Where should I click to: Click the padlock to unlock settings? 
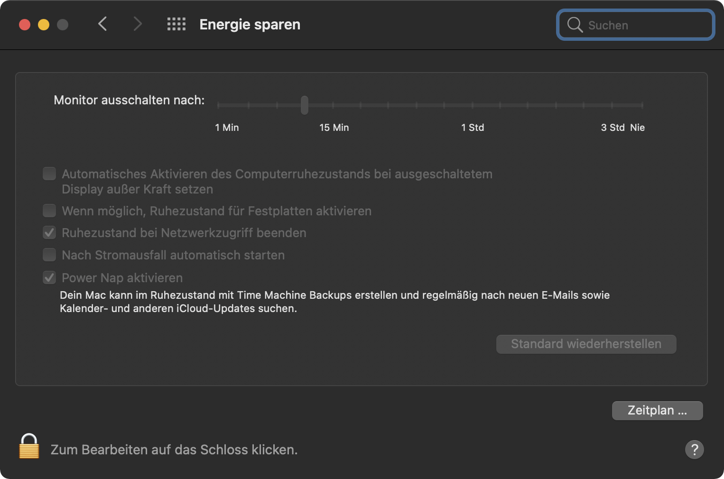click(x=29, y=446)
